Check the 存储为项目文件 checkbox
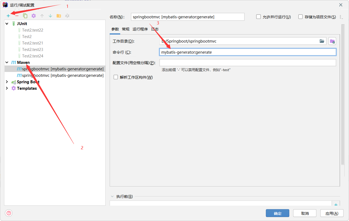The image size is (349, 221). point(300,17)
